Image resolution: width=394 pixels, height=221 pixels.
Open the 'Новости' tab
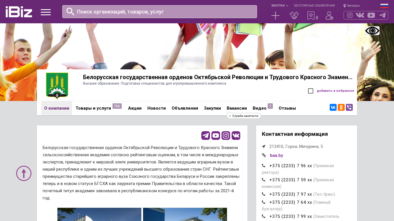coord(157,108)
